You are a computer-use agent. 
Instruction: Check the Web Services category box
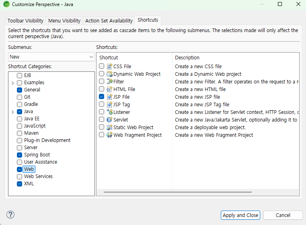pyautogui.click(x=20, y=176)
